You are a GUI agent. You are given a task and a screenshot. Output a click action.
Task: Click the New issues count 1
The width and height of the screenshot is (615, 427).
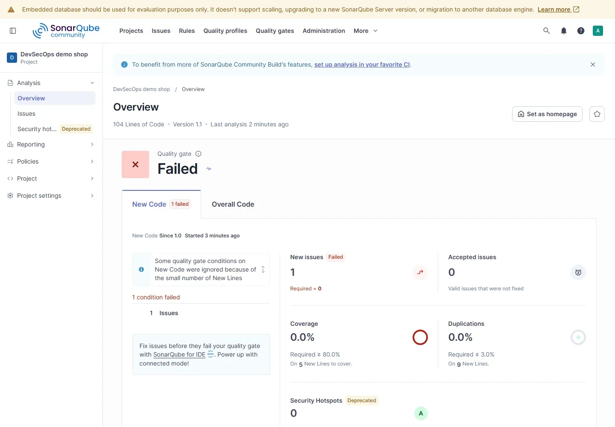click(293, 272)
